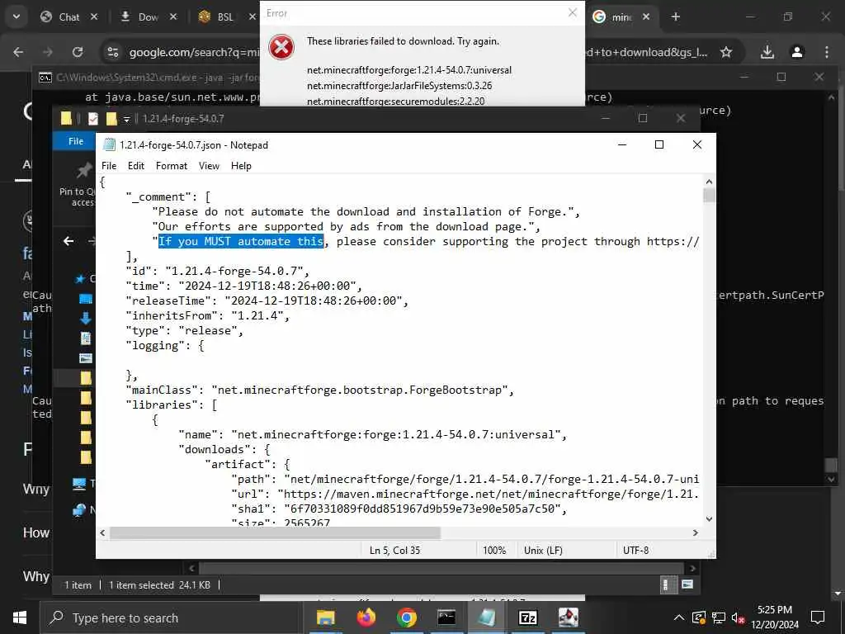This screenshot has width=845, height=634.
Task: Open Chrome three-dot menu
Action: coord(826,52)
